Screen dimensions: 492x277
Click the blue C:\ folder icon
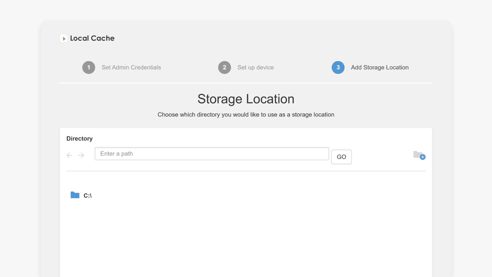click(75, 195)
